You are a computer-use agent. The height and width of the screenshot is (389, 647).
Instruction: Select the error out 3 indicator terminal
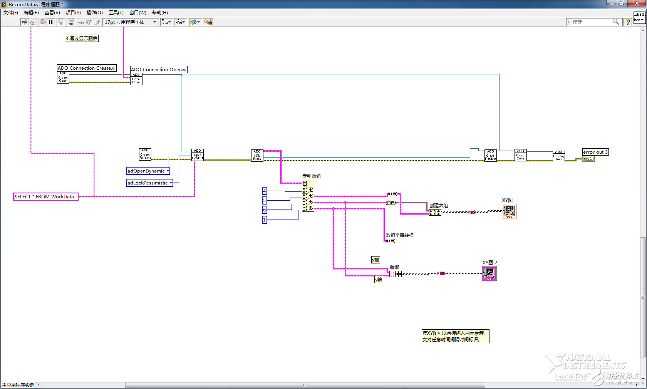588,159
